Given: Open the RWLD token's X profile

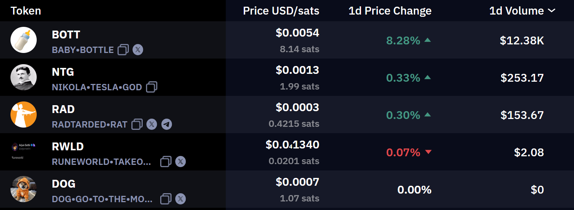Looking at the screenshot, I should pyautogui.click(x=180, y=162).
